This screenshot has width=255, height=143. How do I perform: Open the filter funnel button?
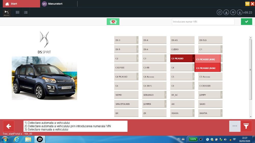(246, 126)
